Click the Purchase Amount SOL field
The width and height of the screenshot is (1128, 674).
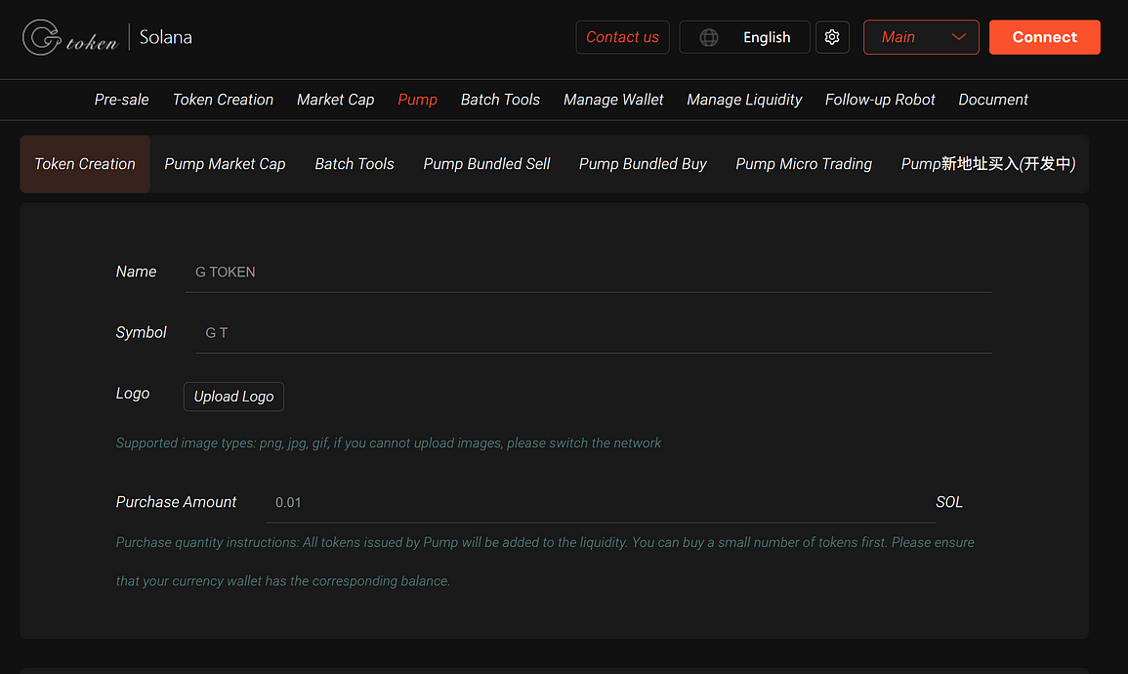pyautogui.click(x=600, y=503)
